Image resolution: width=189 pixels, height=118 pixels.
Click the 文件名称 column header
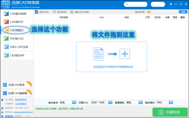(64, 18)
